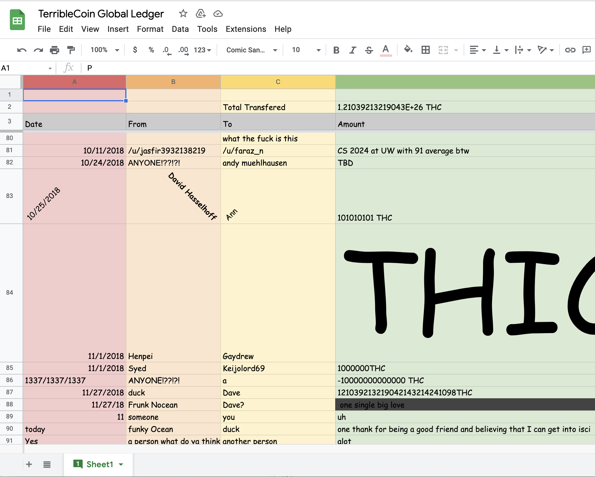This screenshot has height=477, width=595.
Task: Open the Help menu
Action: coord(283,29)
